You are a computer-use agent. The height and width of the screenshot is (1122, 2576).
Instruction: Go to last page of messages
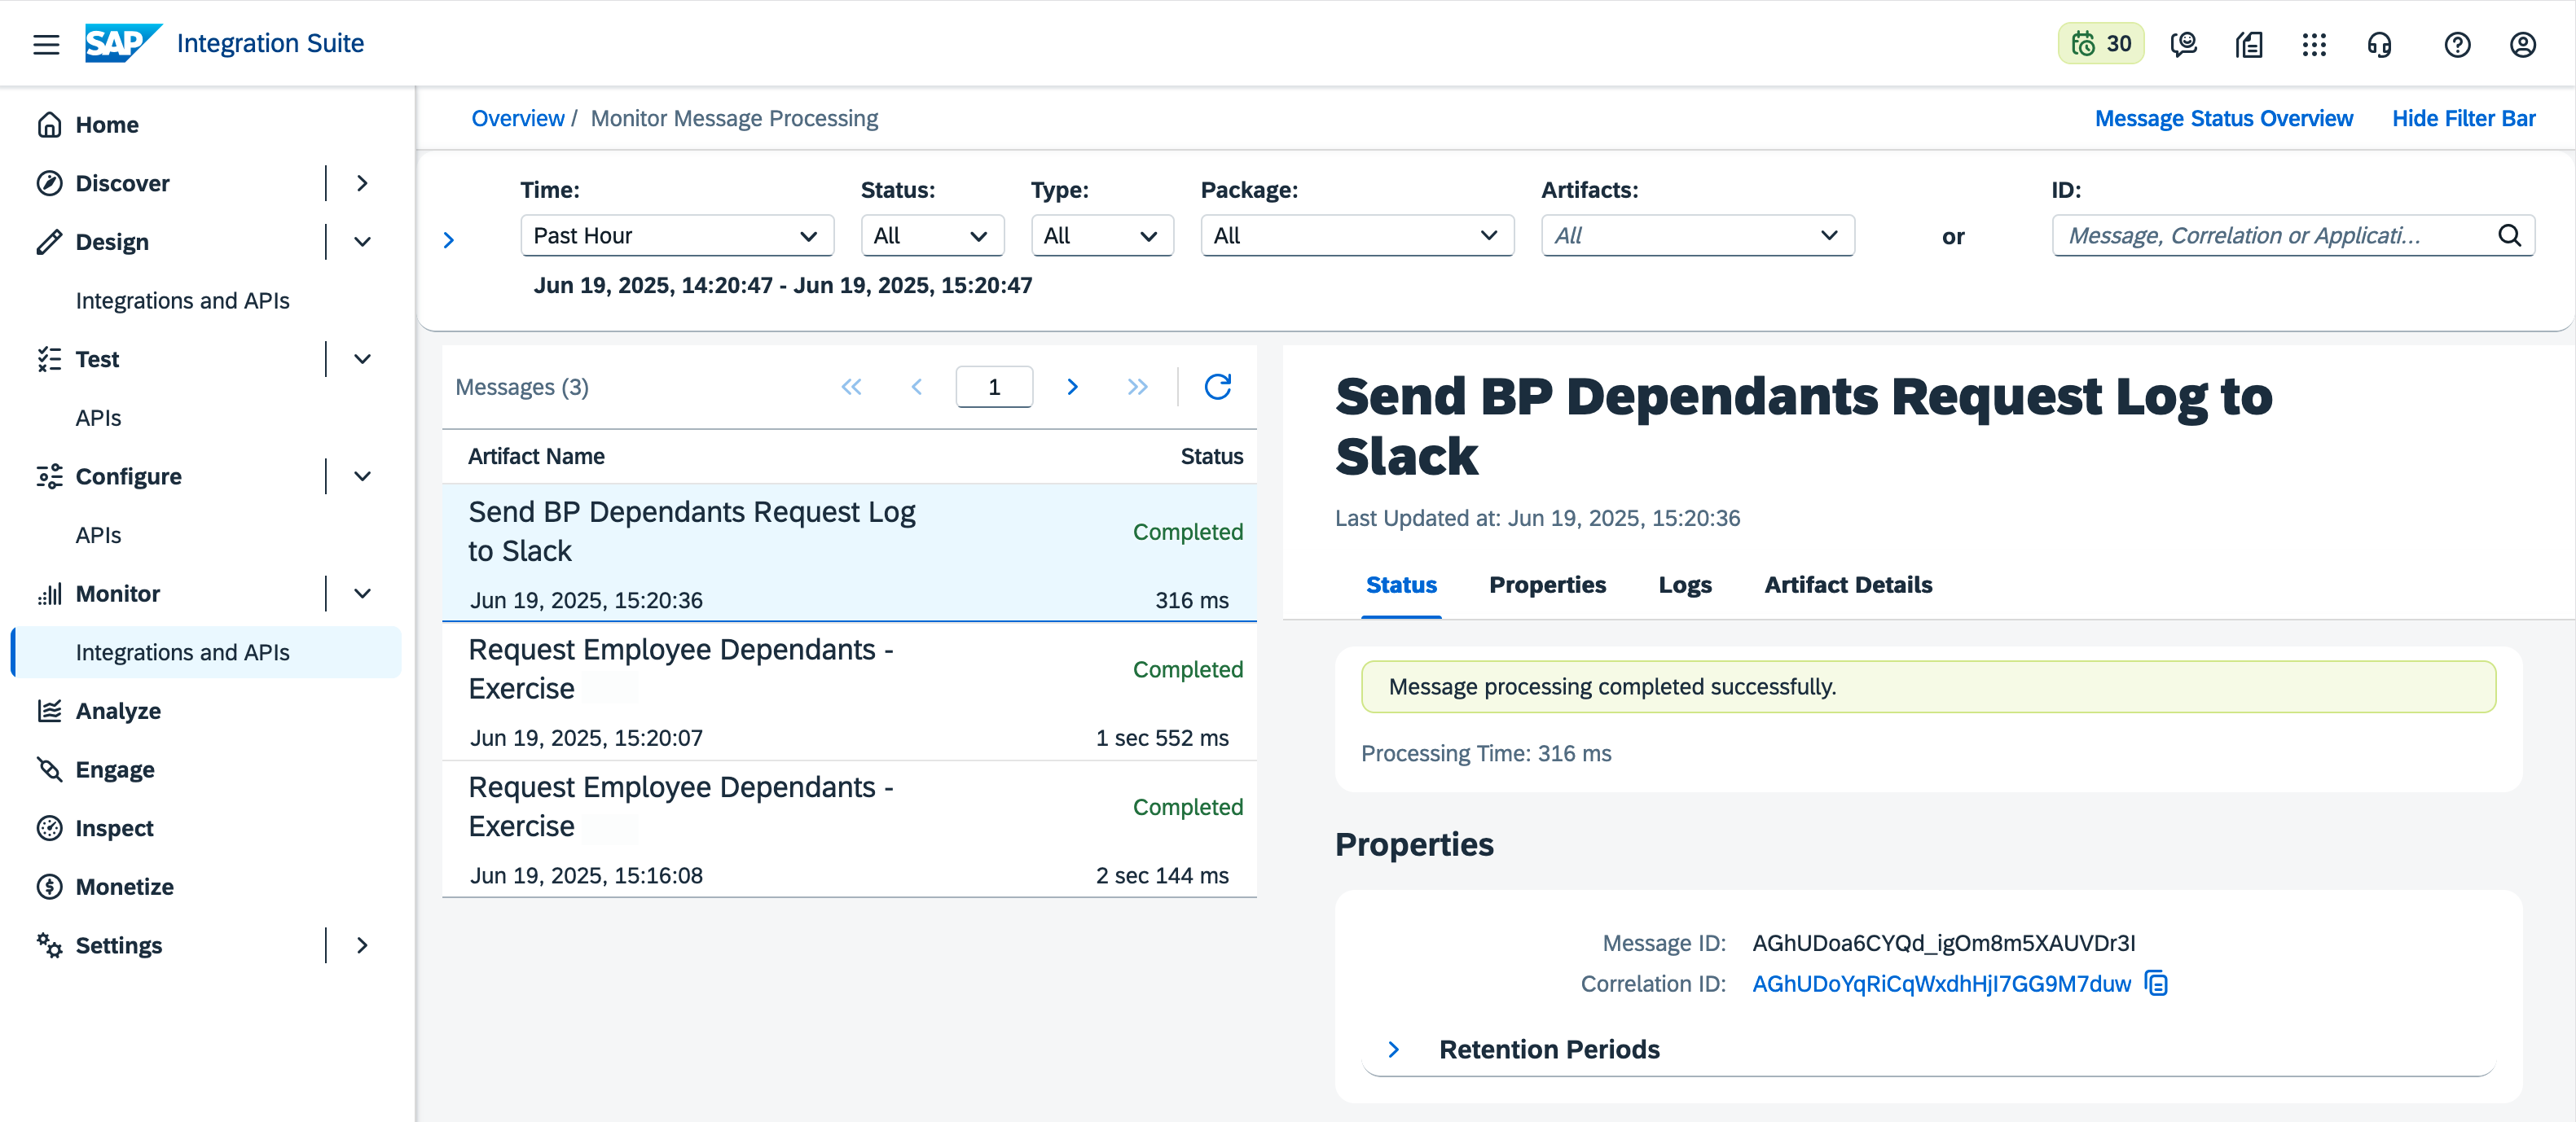pos(1137,387)
